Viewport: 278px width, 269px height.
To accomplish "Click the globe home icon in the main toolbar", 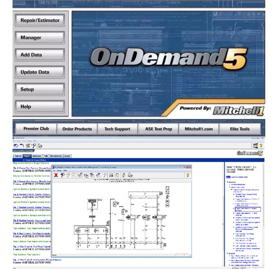I will tap(16, 146).
